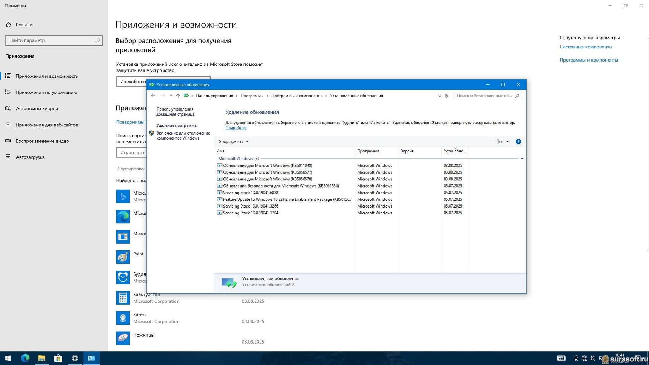Click the Найти параметр search field
Screen dimensions: 649x365
coord(51,40)
